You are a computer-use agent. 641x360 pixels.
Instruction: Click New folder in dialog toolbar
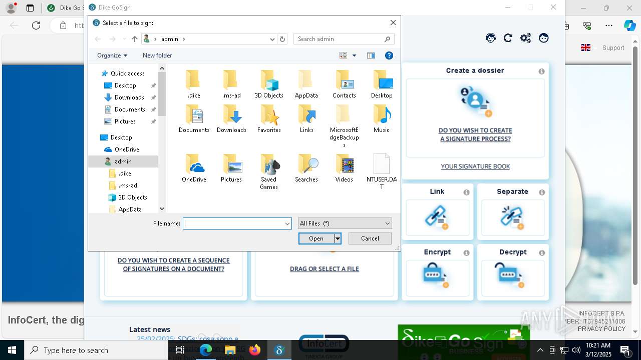coord(157,55)
